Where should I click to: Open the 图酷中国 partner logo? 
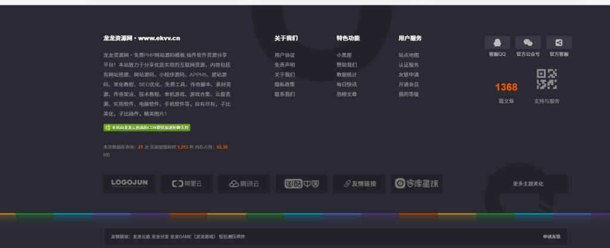(x=301, y=184)
